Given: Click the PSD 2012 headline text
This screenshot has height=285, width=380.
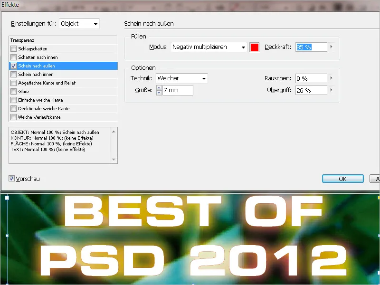Looking at the screenshot, I should (193, 260).
